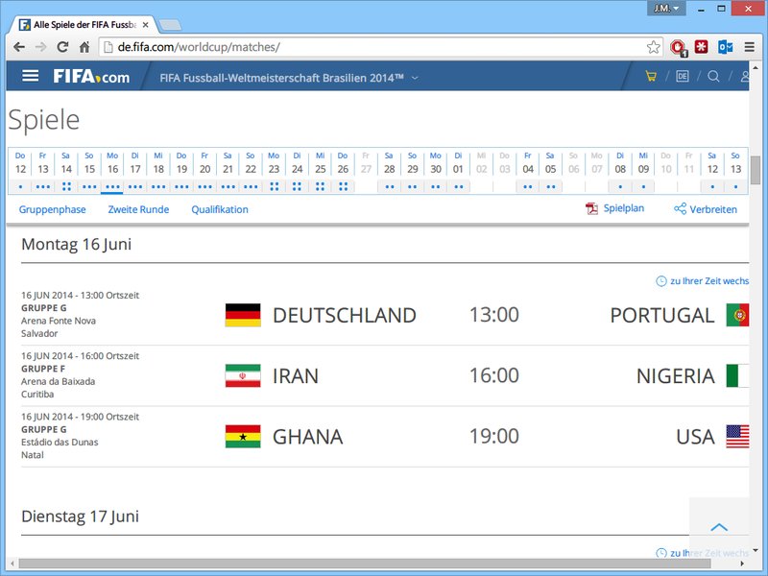Click the red asterisk extension icon
Screen dimensions: 768x576
(702, 46)
